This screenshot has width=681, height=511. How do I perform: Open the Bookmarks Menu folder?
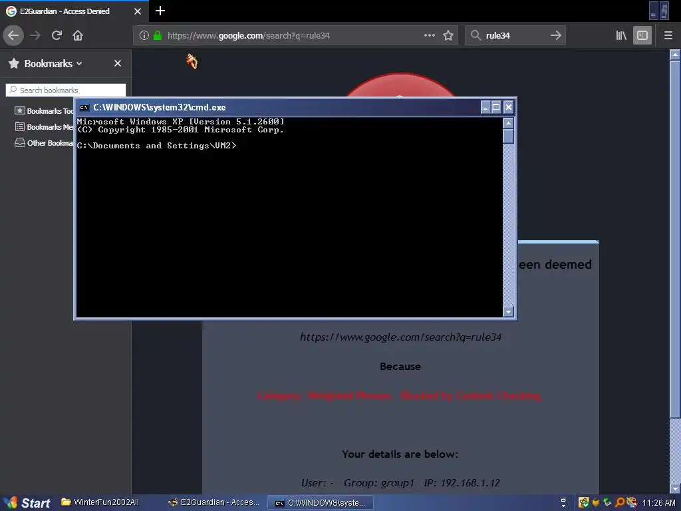point(45,127)
